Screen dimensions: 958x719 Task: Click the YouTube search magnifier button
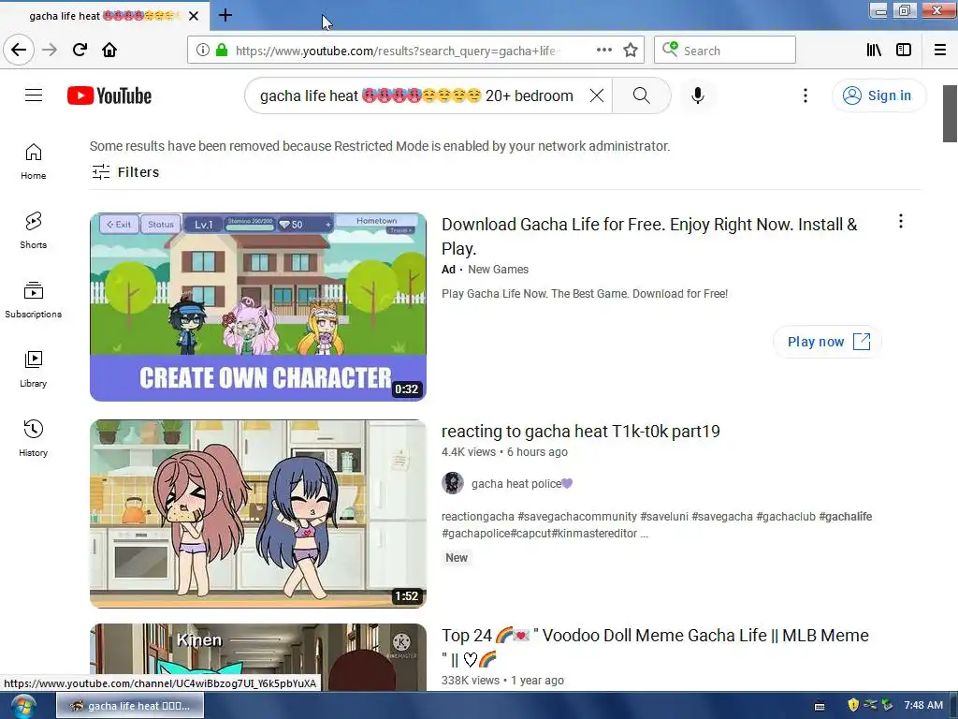click(642, 95)
